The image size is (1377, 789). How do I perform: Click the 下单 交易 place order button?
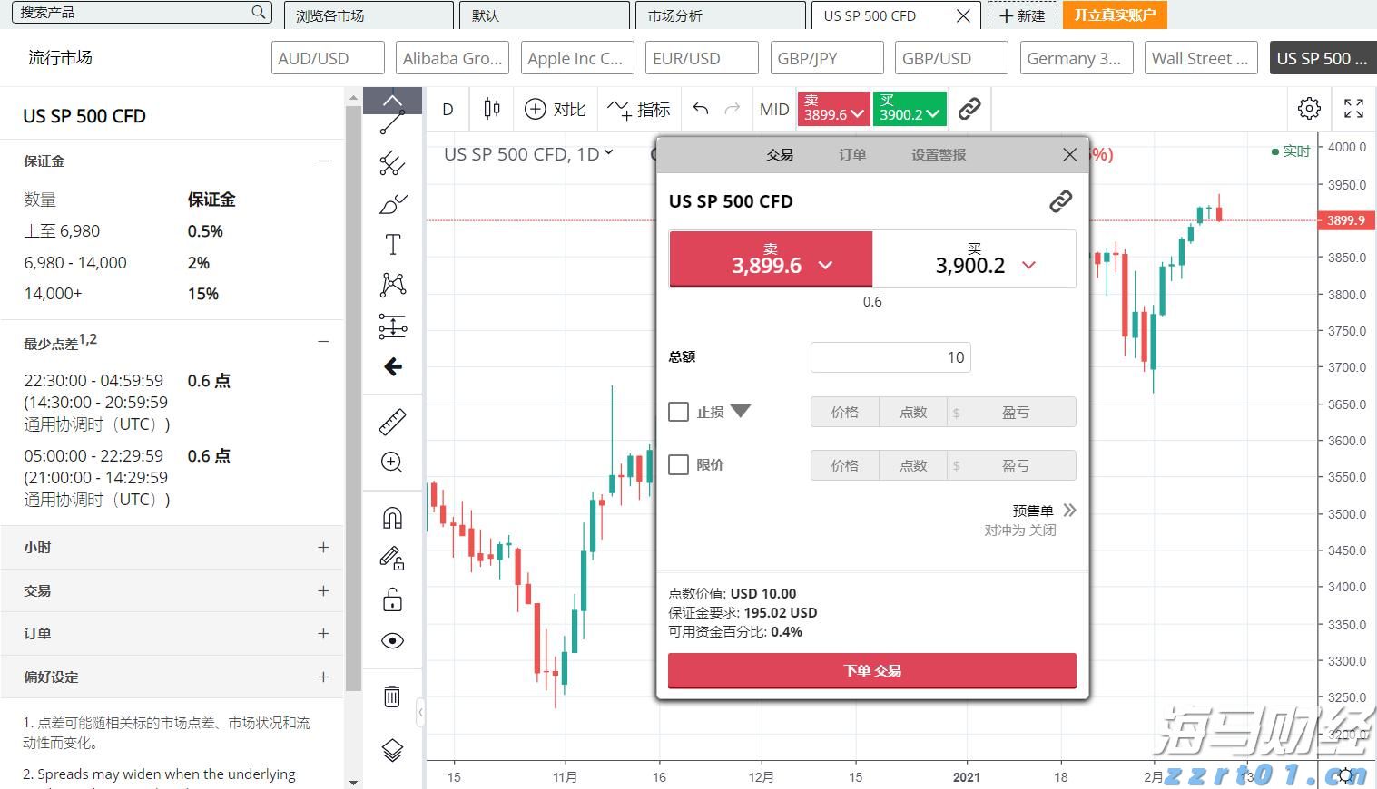870,670
